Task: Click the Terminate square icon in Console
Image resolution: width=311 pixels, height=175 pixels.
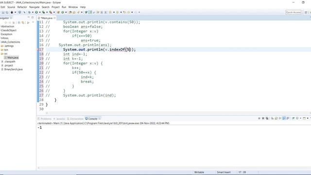Action: [259, 118]
